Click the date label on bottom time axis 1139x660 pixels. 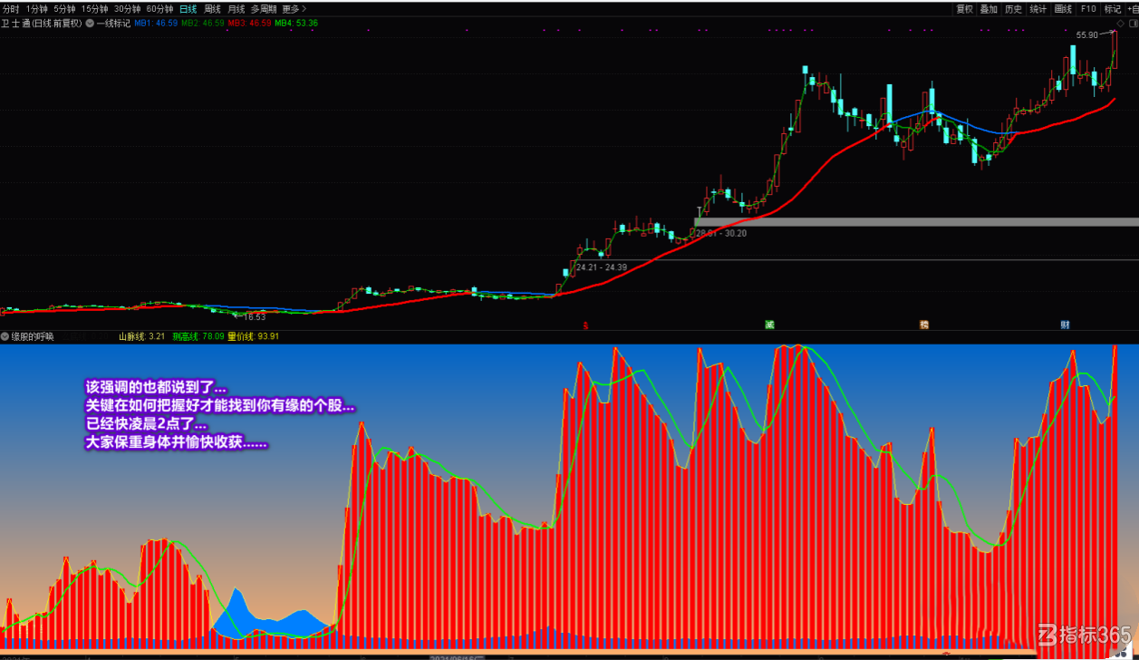click(x=458, y=656)
